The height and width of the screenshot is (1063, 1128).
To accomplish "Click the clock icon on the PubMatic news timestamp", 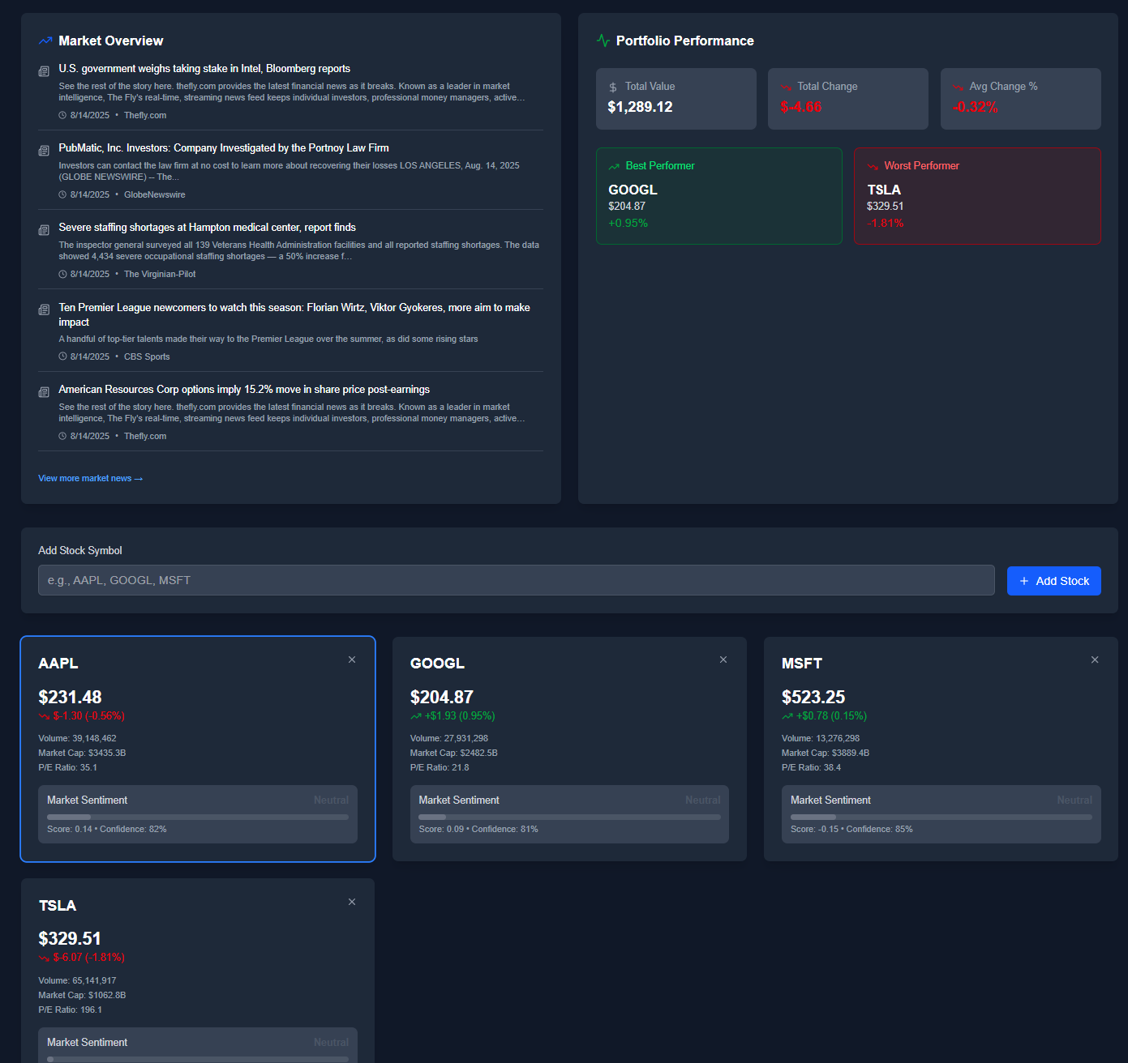I will [x=62, y=194].
